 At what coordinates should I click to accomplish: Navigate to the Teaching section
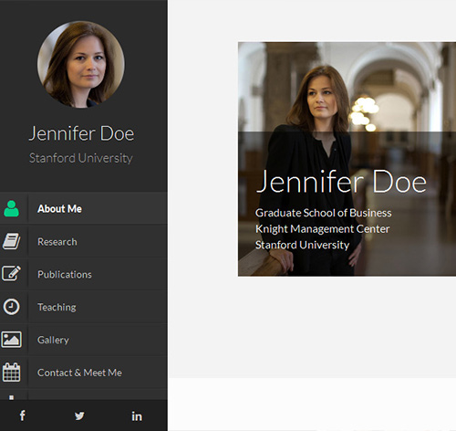83,307
